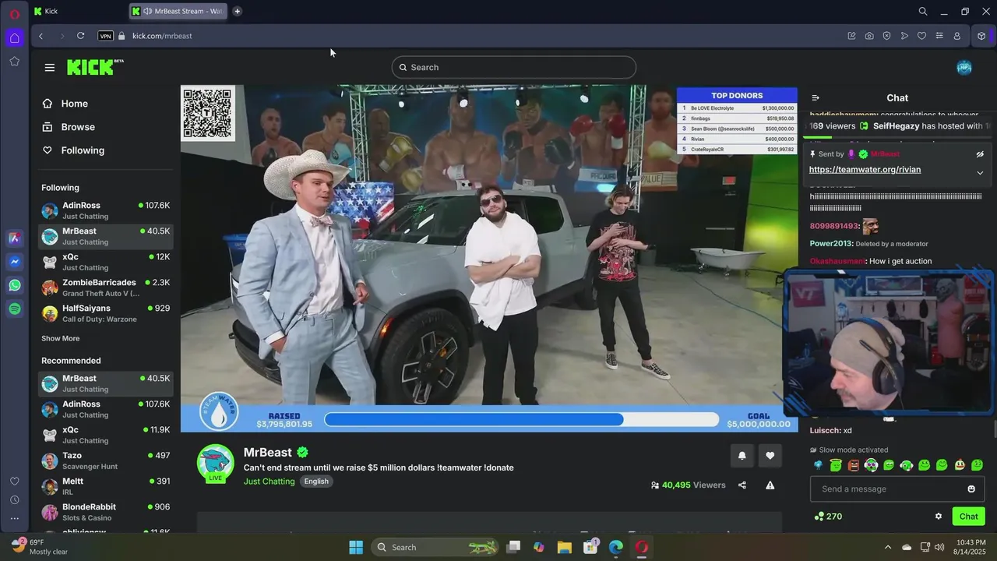Open HalfSaiyans Warzone channel
The image size is (997, 561).
[105, 313]
